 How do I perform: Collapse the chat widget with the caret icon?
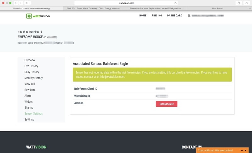click(x=242, y=150)
